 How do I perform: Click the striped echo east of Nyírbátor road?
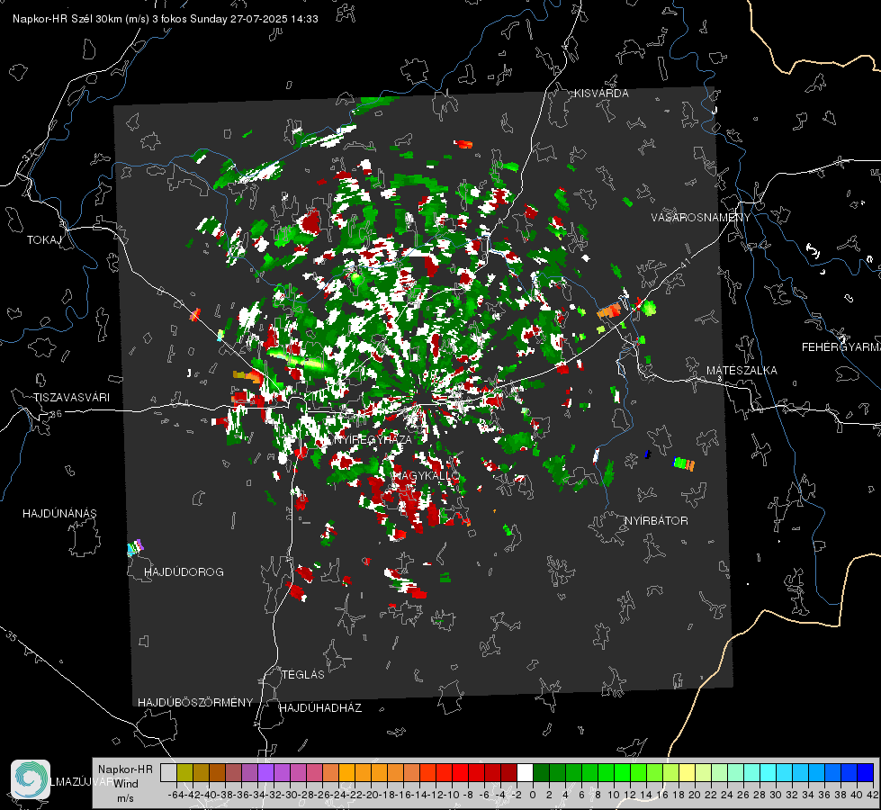(684, 464)
